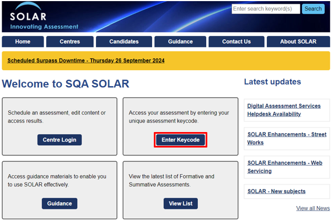
Task: Click the View List button
Action: coord(180,203)
